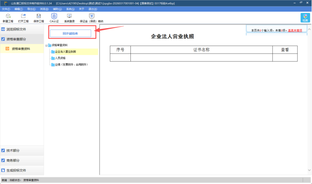Select 企业法人营业执照 tree item

click(x=65, y=52)
